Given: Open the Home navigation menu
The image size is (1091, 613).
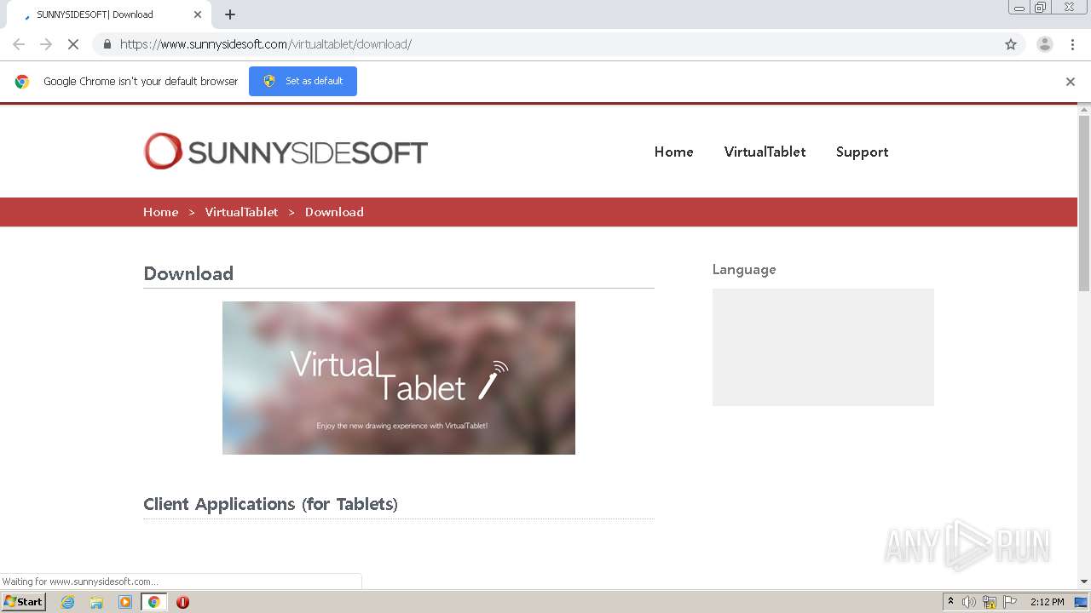Looking at the screenshot, I should 673,152.
